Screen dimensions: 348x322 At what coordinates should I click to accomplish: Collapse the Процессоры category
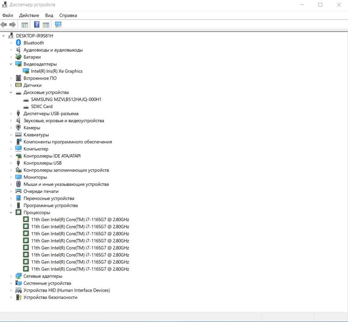(11, 213)
